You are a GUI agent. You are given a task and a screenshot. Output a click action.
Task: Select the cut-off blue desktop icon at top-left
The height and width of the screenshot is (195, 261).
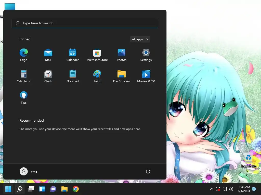[10, 6]
